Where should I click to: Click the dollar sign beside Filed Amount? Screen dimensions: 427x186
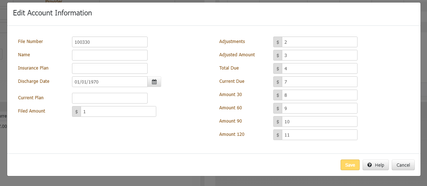(x=76, y=111)
